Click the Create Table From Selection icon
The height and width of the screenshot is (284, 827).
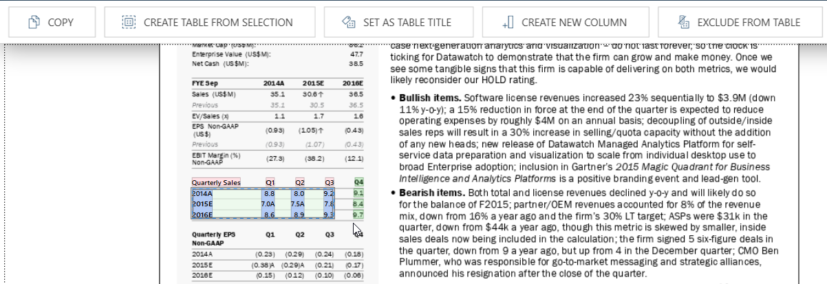129,23
